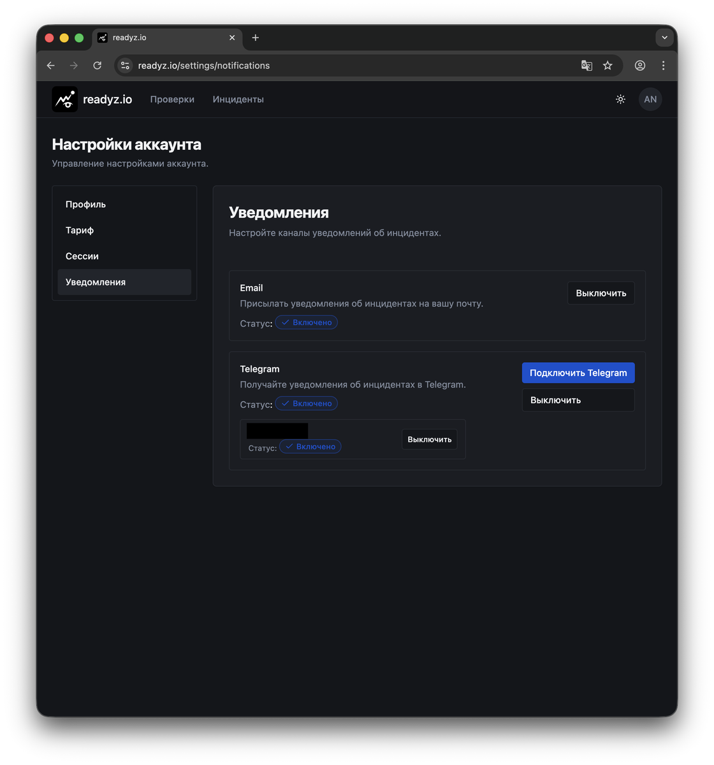Click the Email Включено status badge
This screenshot has height=765, width=714.
coord(307,323)
